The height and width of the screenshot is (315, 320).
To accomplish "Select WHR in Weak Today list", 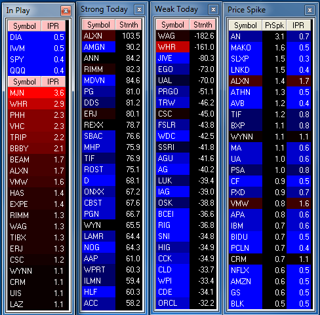I will [x=186, y=47].
